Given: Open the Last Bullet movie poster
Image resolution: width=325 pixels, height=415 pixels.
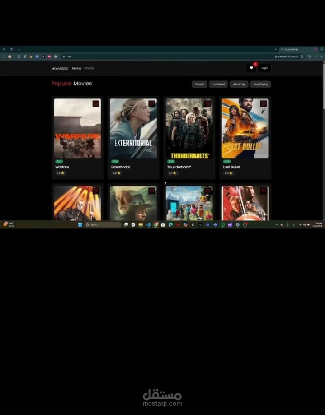Looking at the screenshot, I should [x=245, y=128].
